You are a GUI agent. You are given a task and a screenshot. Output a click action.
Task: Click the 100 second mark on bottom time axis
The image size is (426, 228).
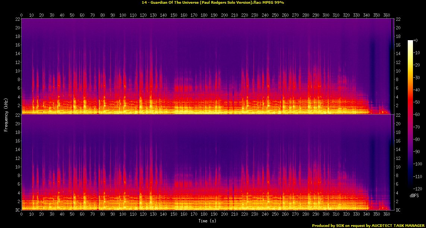click(x=123, y=215)
